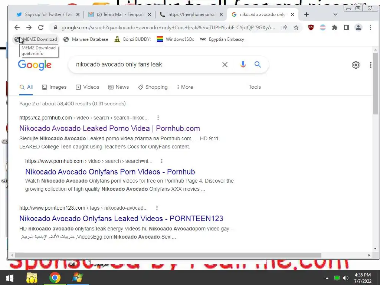Open options for the cz result
Screen dimensions: 380x285
(x=158, y=118)
